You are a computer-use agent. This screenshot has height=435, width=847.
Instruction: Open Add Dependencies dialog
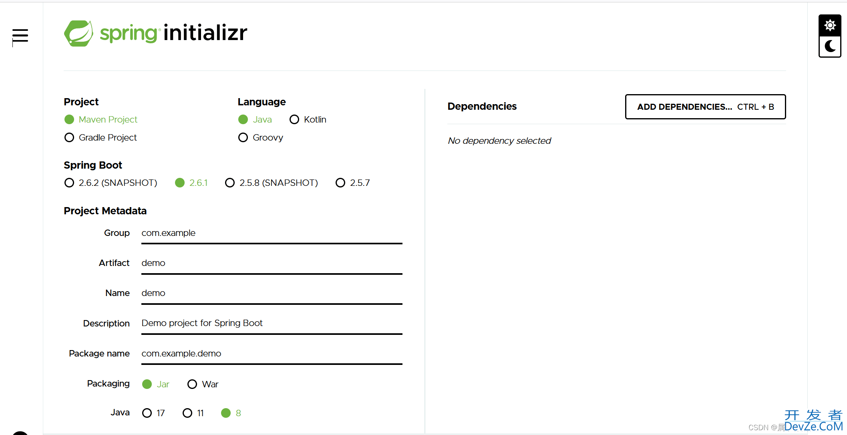[x=705, y=107]
